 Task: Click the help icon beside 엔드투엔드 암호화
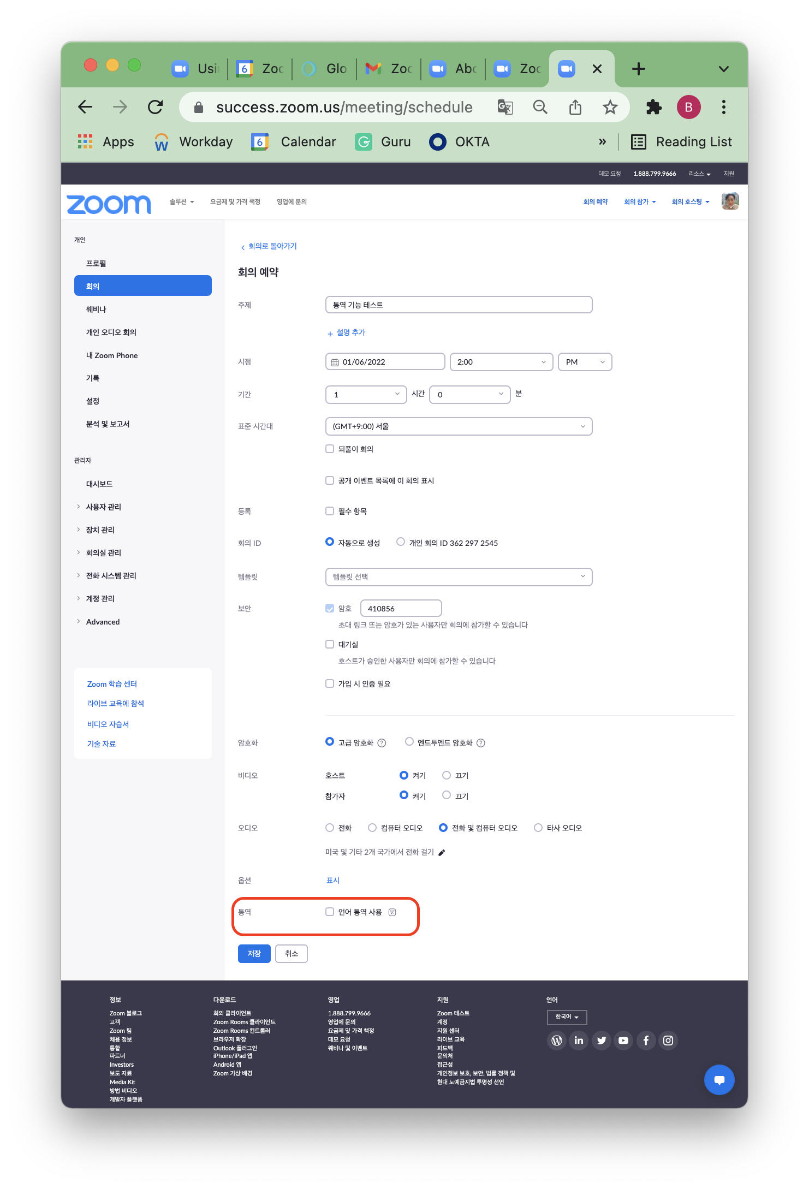pos(481,743)
